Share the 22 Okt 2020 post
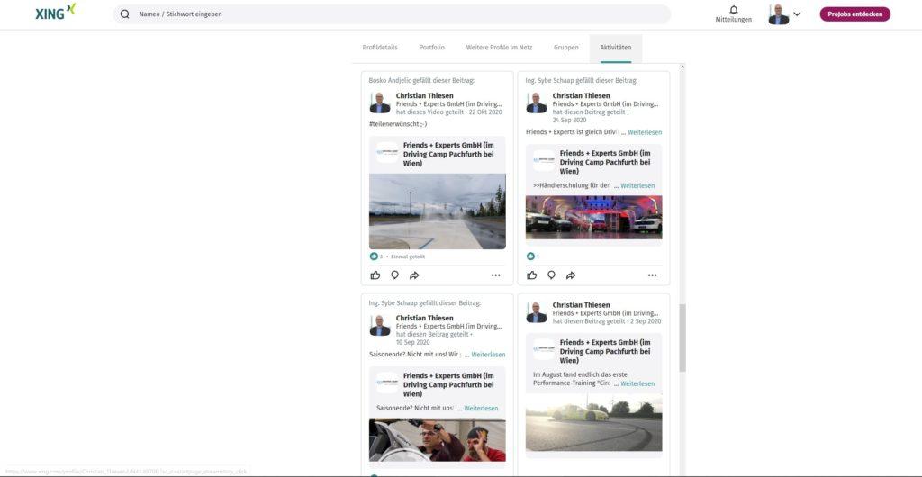922x477 pixels. click(414, 274)
